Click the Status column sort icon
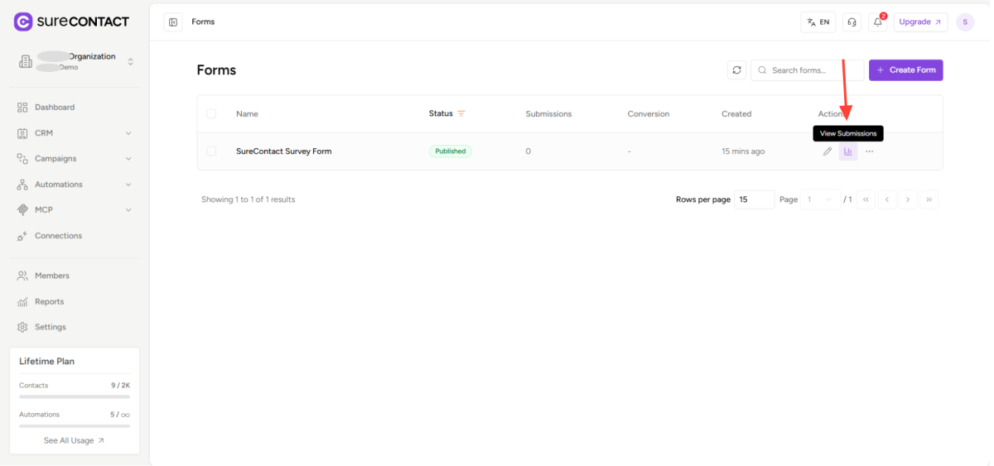The height and width of the screenshot is (466, 994). tap(461, 113)
